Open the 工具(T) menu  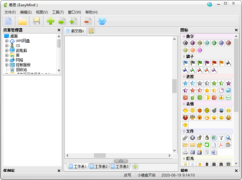point(58,12)
